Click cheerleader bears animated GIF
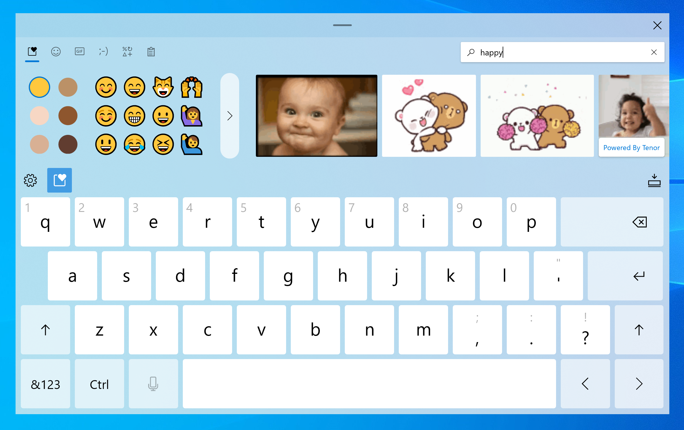The image size is (684, 430). 537,115
